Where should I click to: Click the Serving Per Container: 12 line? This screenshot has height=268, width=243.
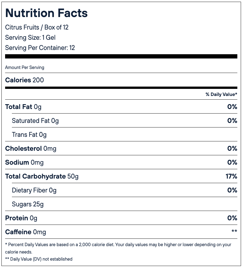tap(40, 48)
